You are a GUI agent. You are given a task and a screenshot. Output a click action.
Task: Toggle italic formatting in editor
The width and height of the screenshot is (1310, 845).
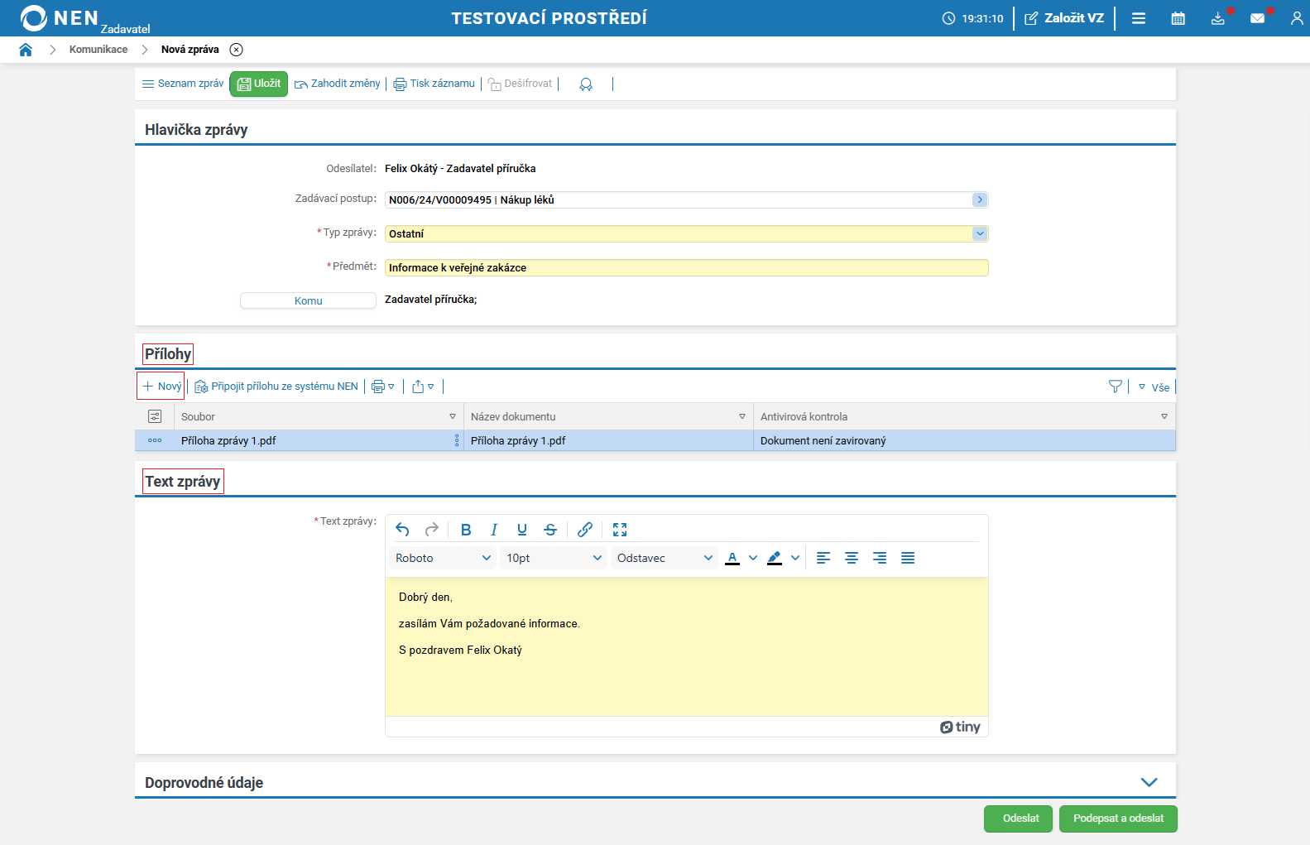click(x=494, y=530)
